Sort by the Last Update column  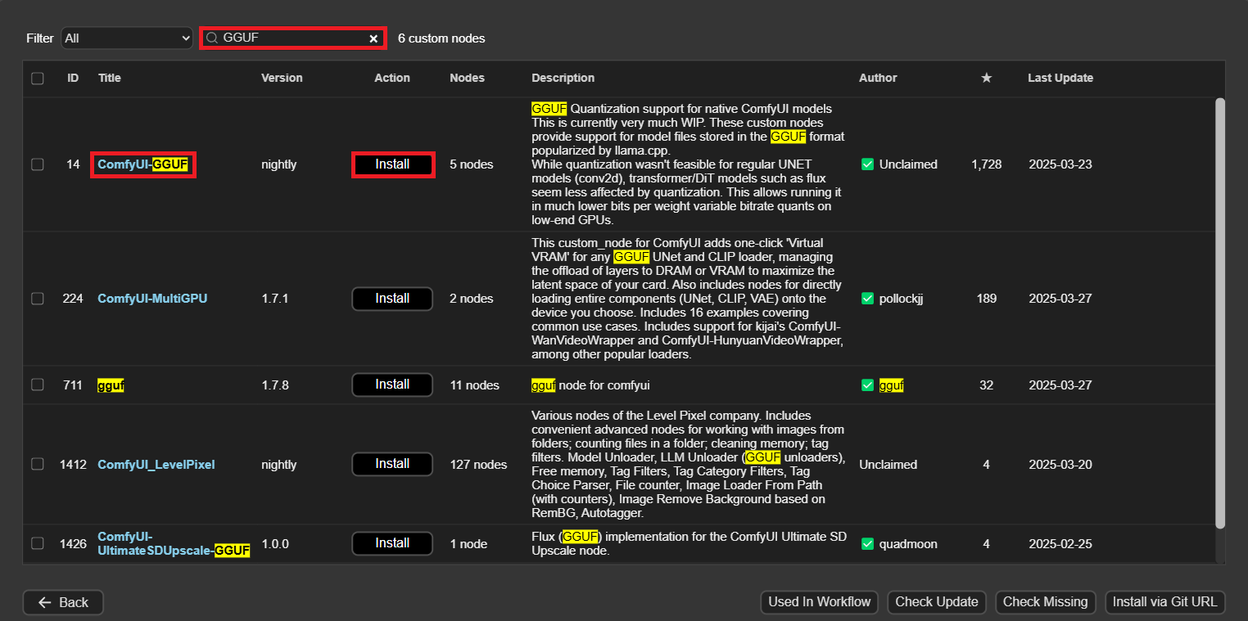[x=1060, y=78]
